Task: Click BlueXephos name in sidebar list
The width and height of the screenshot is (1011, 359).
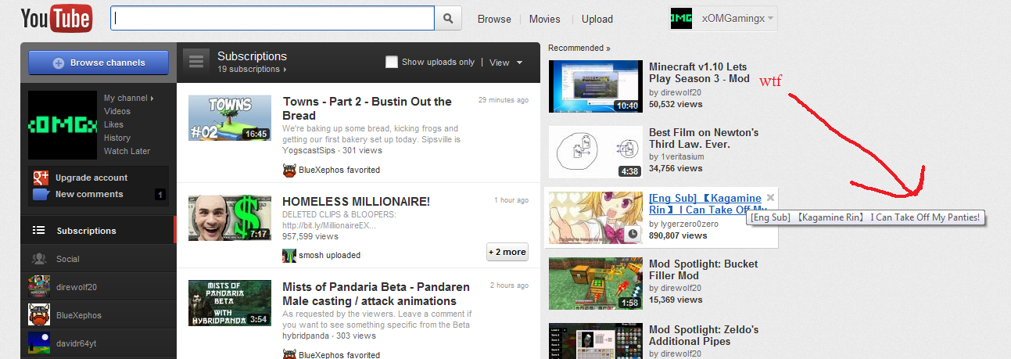Action: click(79, 315)
